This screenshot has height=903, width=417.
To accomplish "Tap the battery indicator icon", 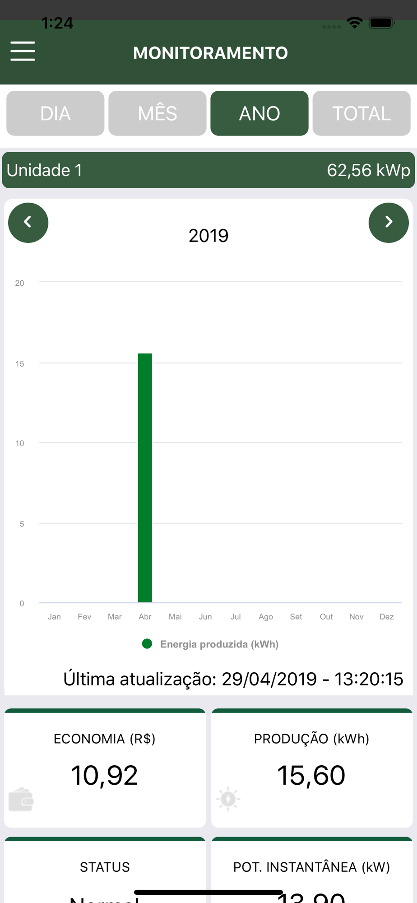I will pos(382,23).
